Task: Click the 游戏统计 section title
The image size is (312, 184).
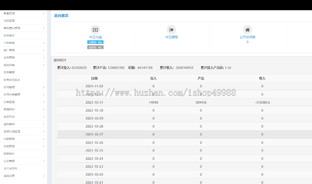Action: (x=60, y=60)
